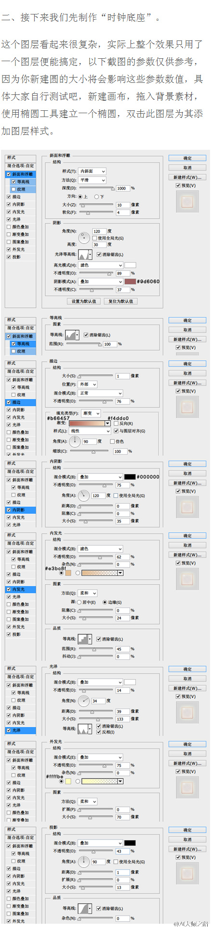211x930 pixels.
Task: Open 高光模式 dropdown showing 滤色
Action: pos(101,265)
